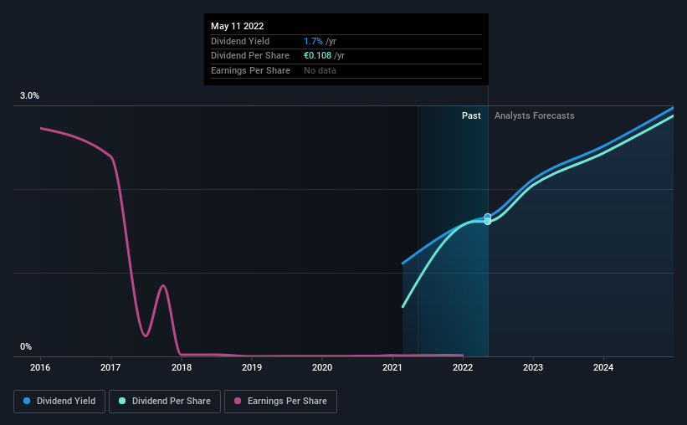Select the 2022 x-axis label
This screenshot has height=425, width=687.
pyautogui.click(x=463, y=367)
